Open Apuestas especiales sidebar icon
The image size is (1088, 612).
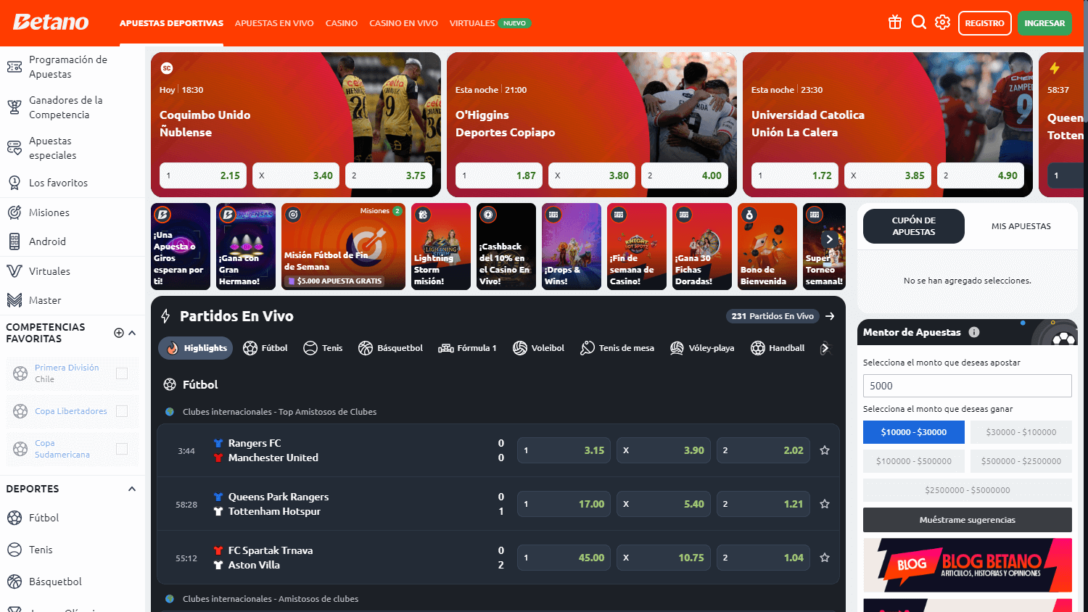(15, 148)
